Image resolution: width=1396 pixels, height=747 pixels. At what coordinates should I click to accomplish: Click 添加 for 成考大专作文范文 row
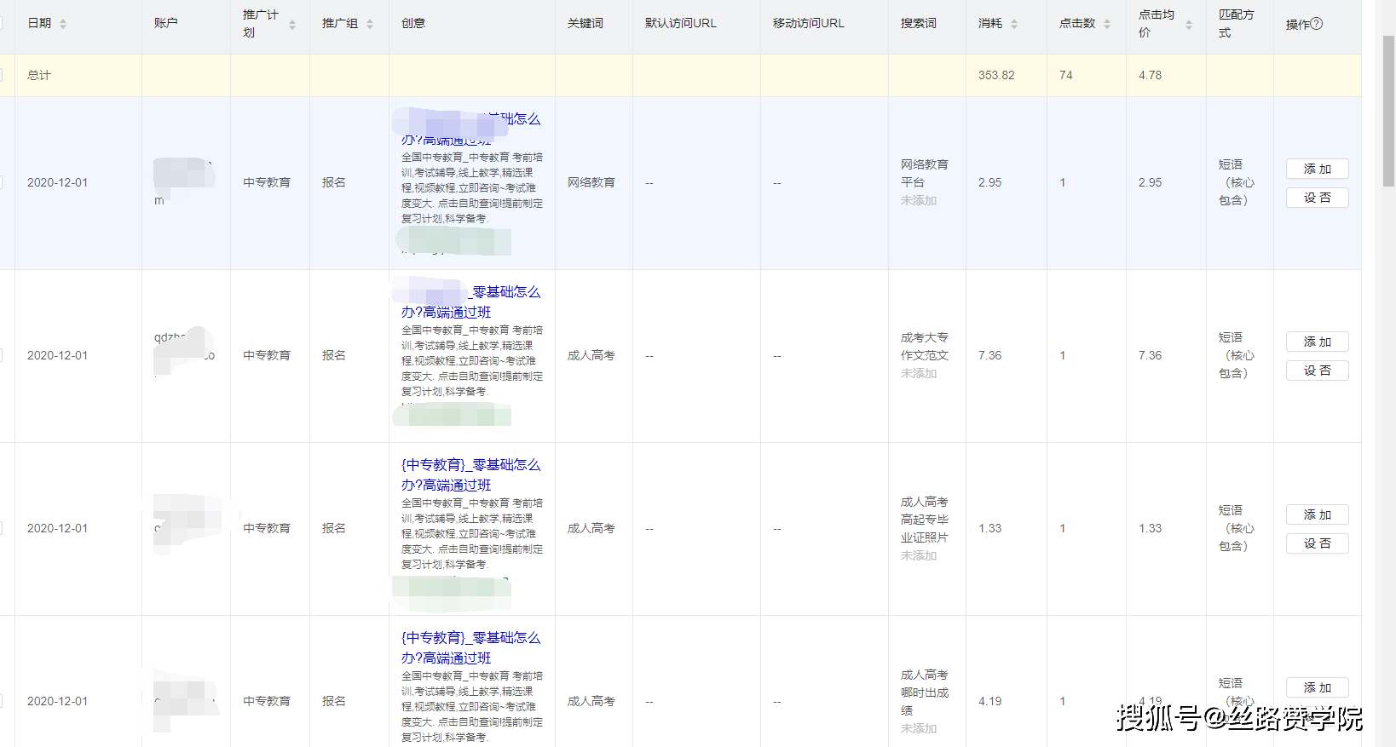(x=1317, y=342)
